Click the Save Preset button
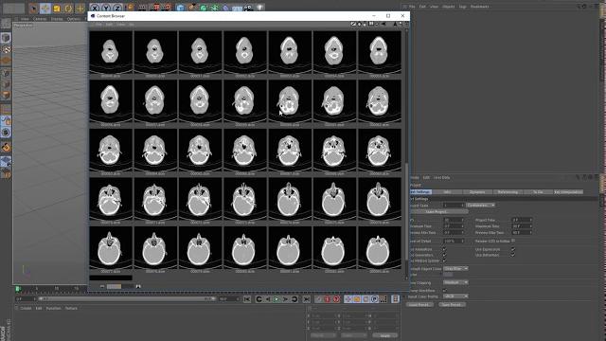The width and height of the screenshot is (606, 341). [x=452, y=305]
